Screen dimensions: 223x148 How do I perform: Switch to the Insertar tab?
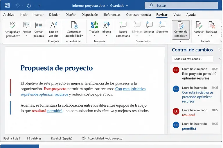pos(38,14)
